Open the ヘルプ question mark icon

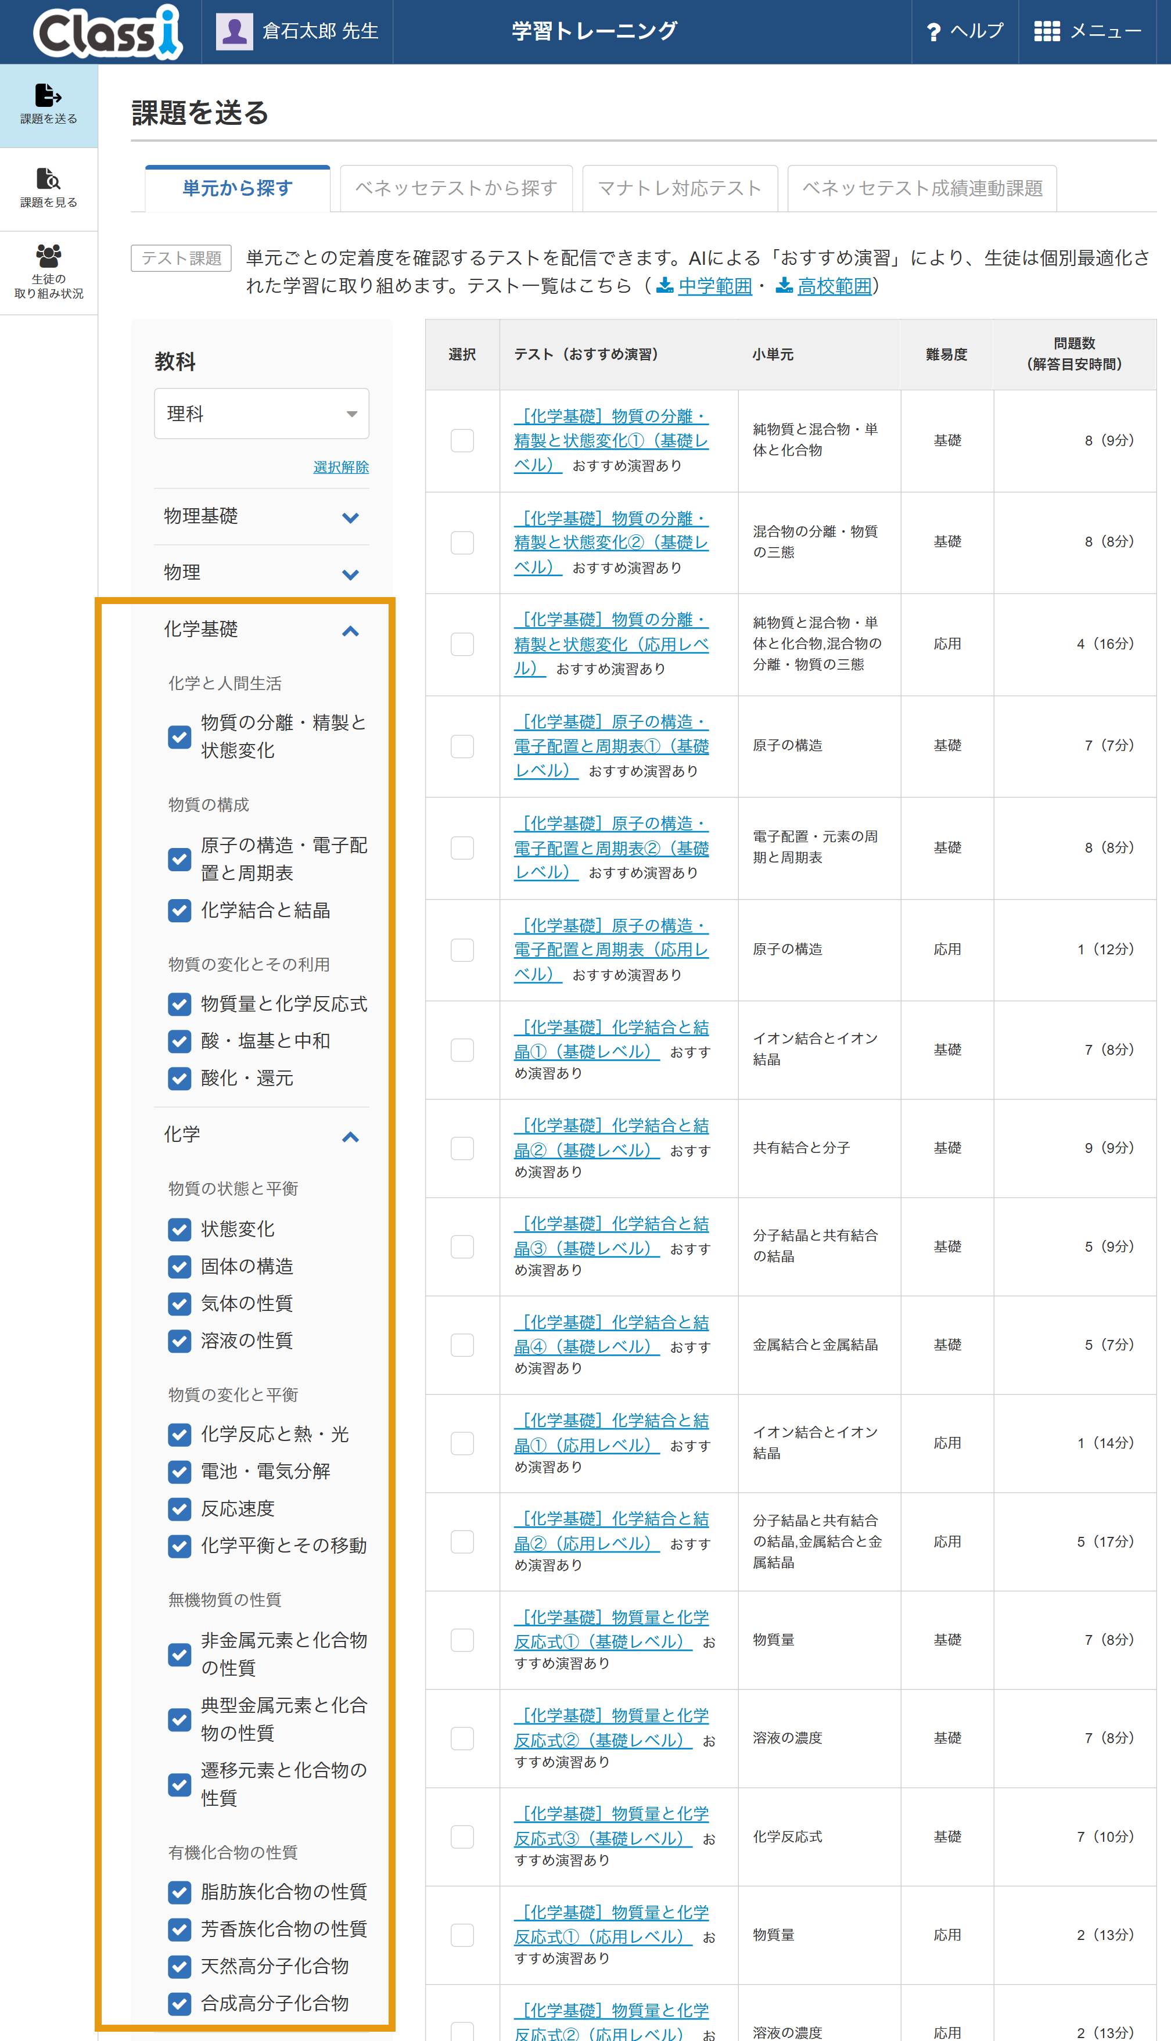(933, 32)
